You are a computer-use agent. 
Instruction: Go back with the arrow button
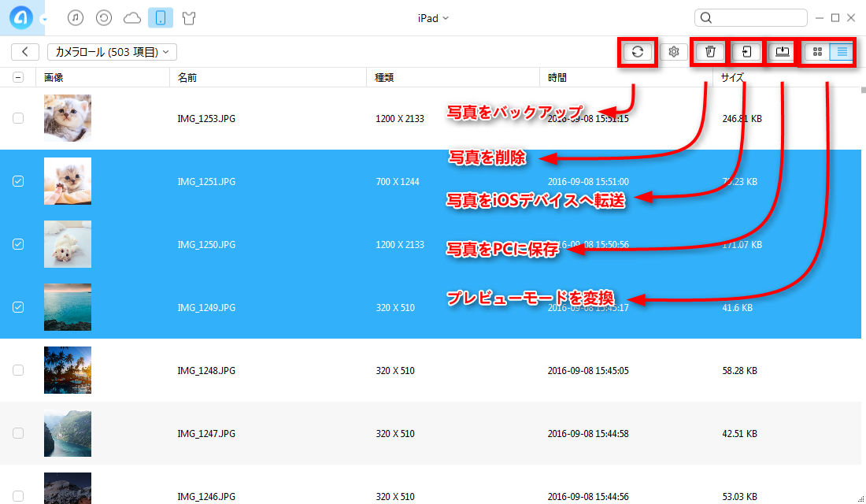25,51
